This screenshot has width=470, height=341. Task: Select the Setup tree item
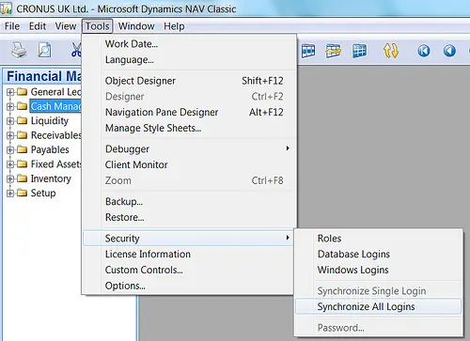tap(43, 193)
